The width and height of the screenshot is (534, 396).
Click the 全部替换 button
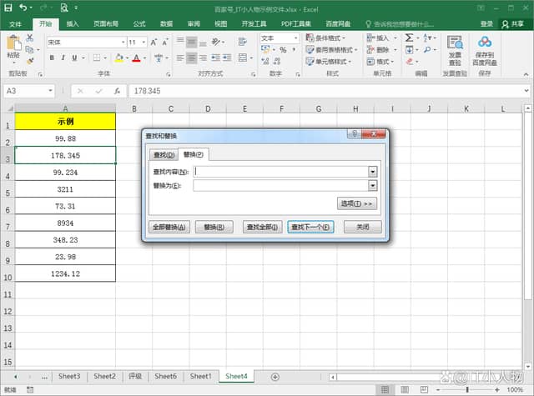coord(169,227)
